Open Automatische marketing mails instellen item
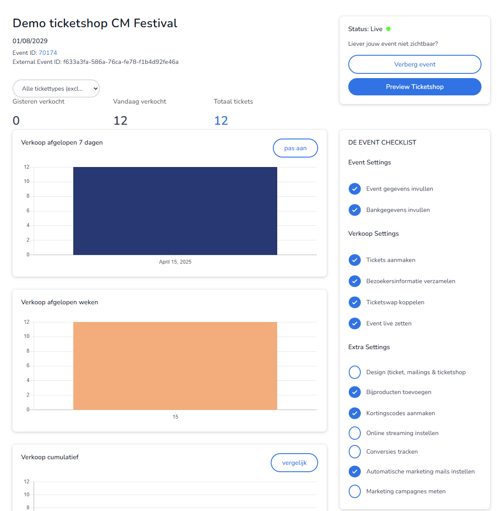Screen dimensions: 497x511 pyautogui.click(x=420, y=472)
